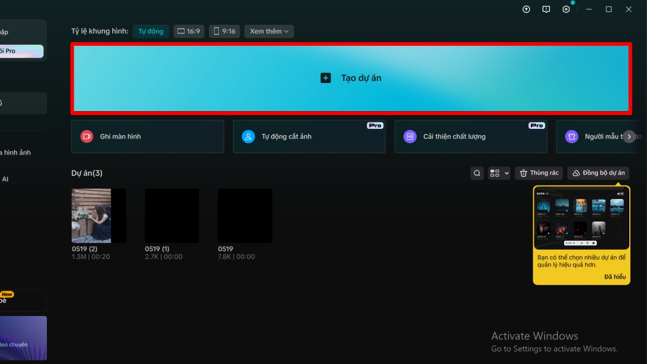The width and height of the screenshot is (647, 364).
Task: Open the Cải thiện chất lượng enhancement tool
Action: [471, 136]
